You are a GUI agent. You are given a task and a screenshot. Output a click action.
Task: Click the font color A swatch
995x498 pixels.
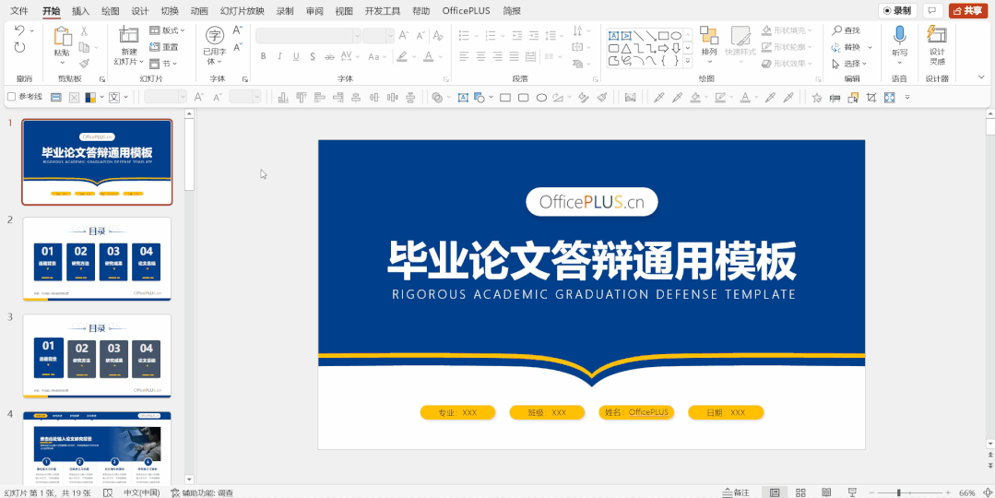point(428,56)
